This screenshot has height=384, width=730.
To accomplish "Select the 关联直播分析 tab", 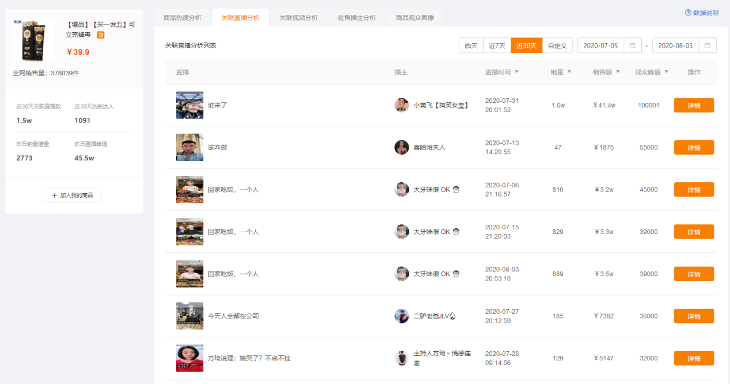I will point(241,18).
